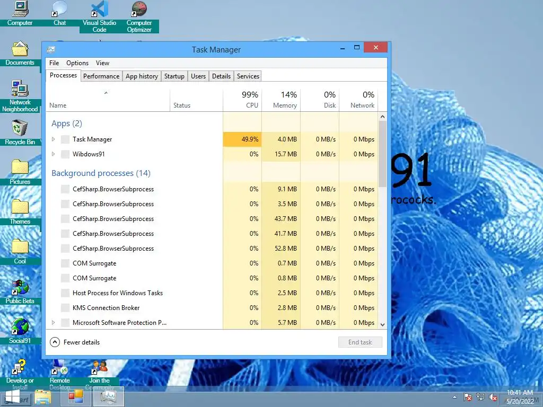Viewport: 543px width, 407px height.
Task: Sort by the Memory column header
Action: click(x=281, y=100)
